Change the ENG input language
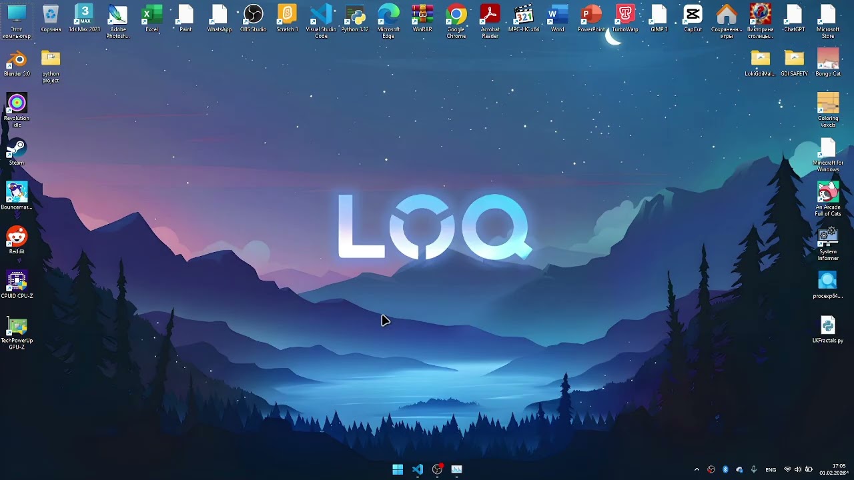The width and height of the screenshot is (854, 480). click(771, 470)
